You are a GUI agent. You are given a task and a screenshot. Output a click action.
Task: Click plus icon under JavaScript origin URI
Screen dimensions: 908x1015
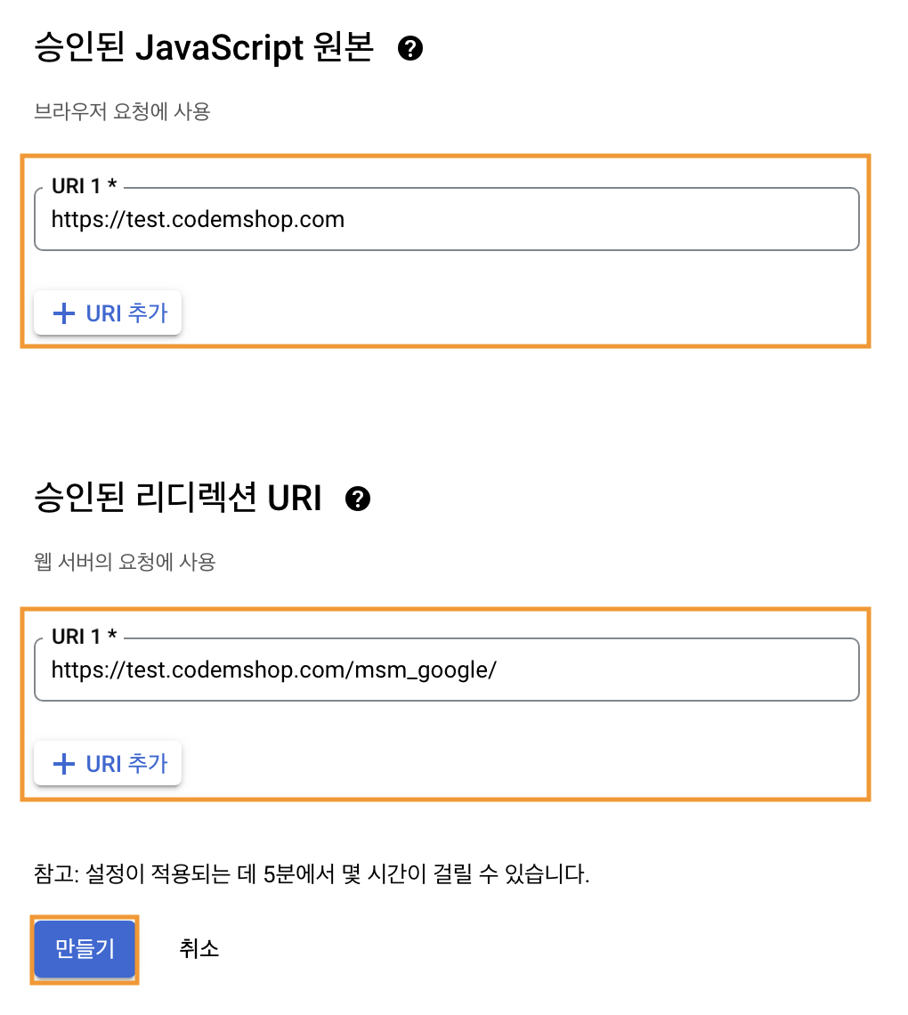pyautogui.click(x=63, y=313)
